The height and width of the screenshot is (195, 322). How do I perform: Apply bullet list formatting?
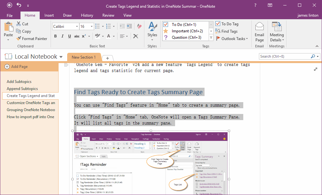[x=98, y=26]
